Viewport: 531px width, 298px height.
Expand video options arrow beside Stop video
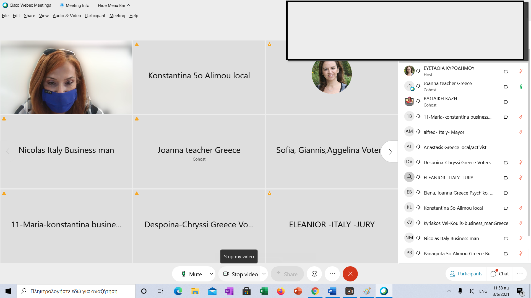point(264,274)
